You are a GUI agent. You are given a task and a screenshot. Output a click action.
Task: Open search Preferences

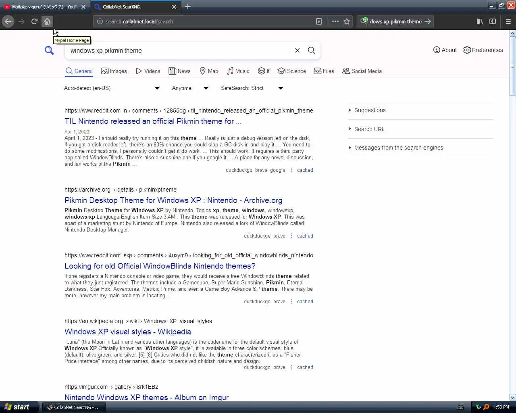[x=483, y=50]
